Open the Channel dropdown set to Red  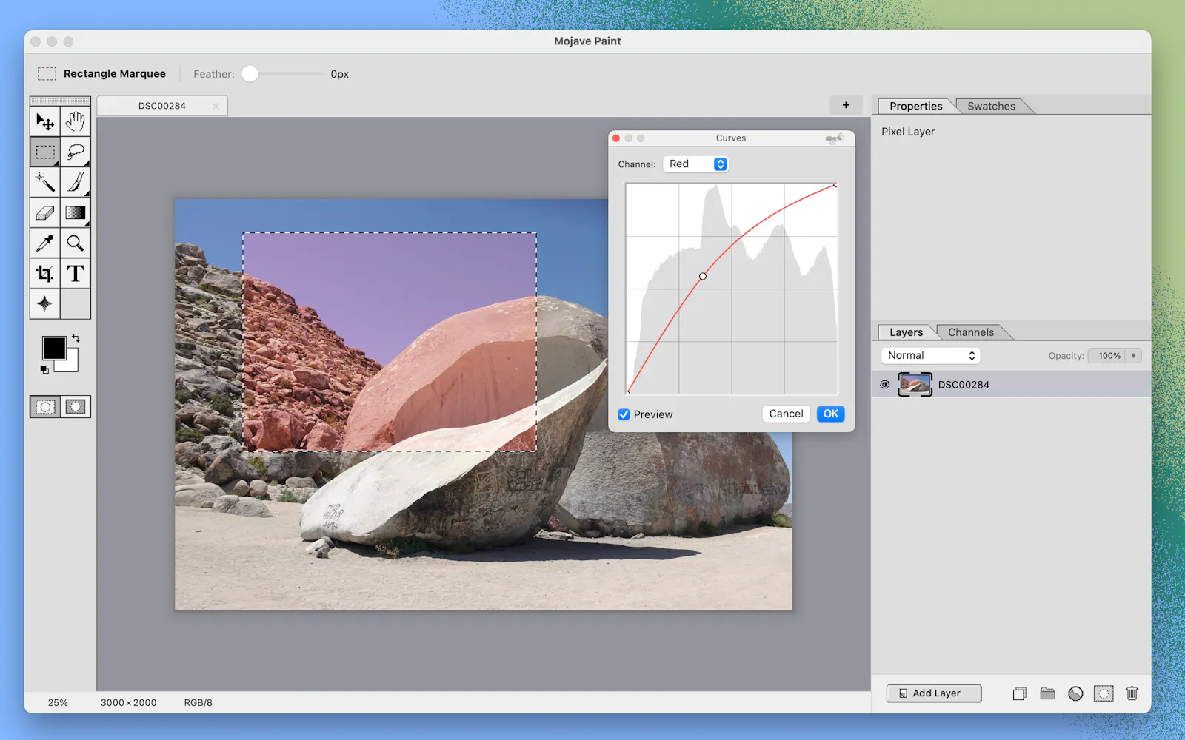(695, 164)
